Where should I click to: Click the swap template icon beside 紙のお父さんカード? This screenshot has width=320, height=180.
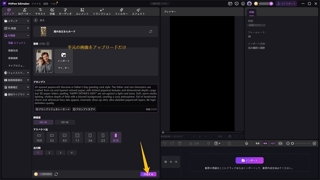151,32
